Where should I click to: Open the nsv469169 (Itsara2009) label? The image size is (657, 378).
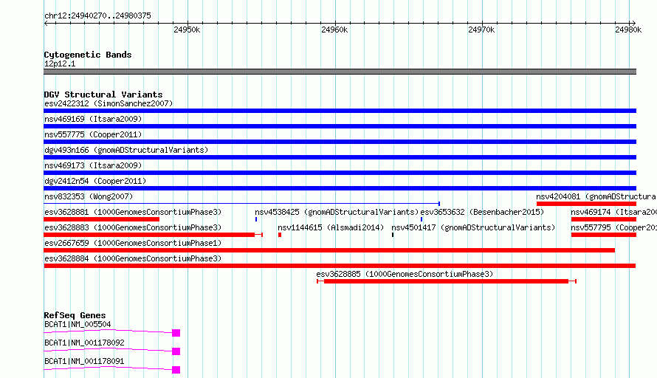click(x=93, y=119)
